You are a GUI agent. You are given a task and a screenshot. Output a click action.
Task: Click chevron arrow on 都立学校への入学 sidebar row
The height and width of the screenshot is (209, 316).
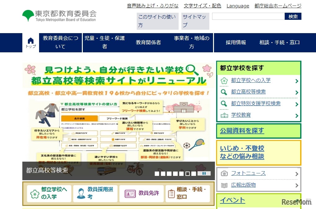[297, 81]
